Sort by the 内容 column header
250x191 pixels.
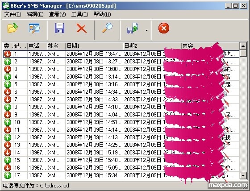[210, 46]
